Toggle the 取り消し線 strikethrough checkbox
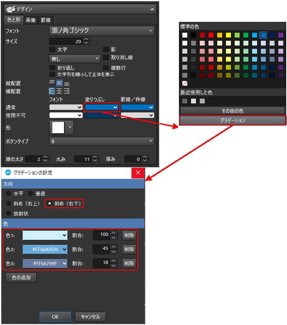Screen dimensions: 287x325 [x=106, y=57]
